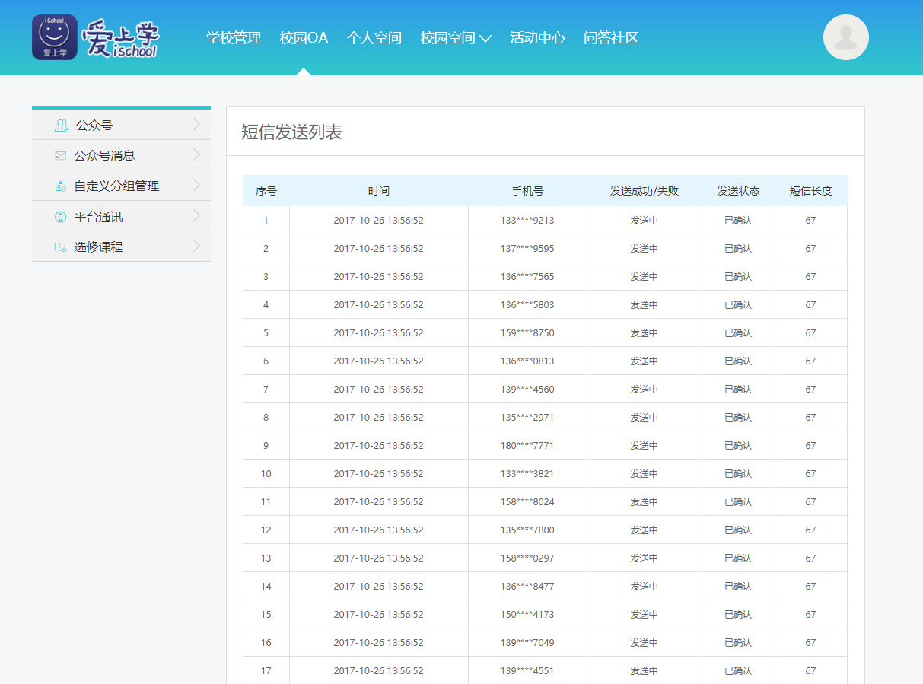The height and width of the screenshot is (684, 923).
Task: Click the 平台通讯 phone icon
Action: pos(61,217)
